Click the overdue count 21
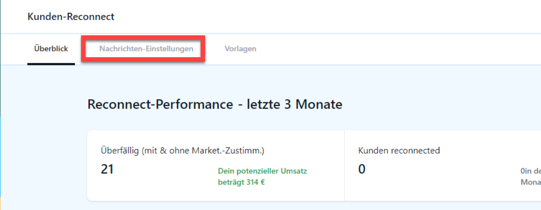Viewport: 541px width, 210px height. 107,169
